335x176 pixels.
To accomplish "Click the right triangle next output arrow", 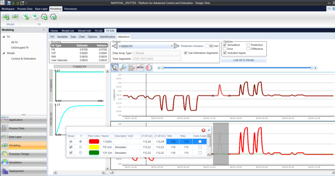I will pos(176,46).
